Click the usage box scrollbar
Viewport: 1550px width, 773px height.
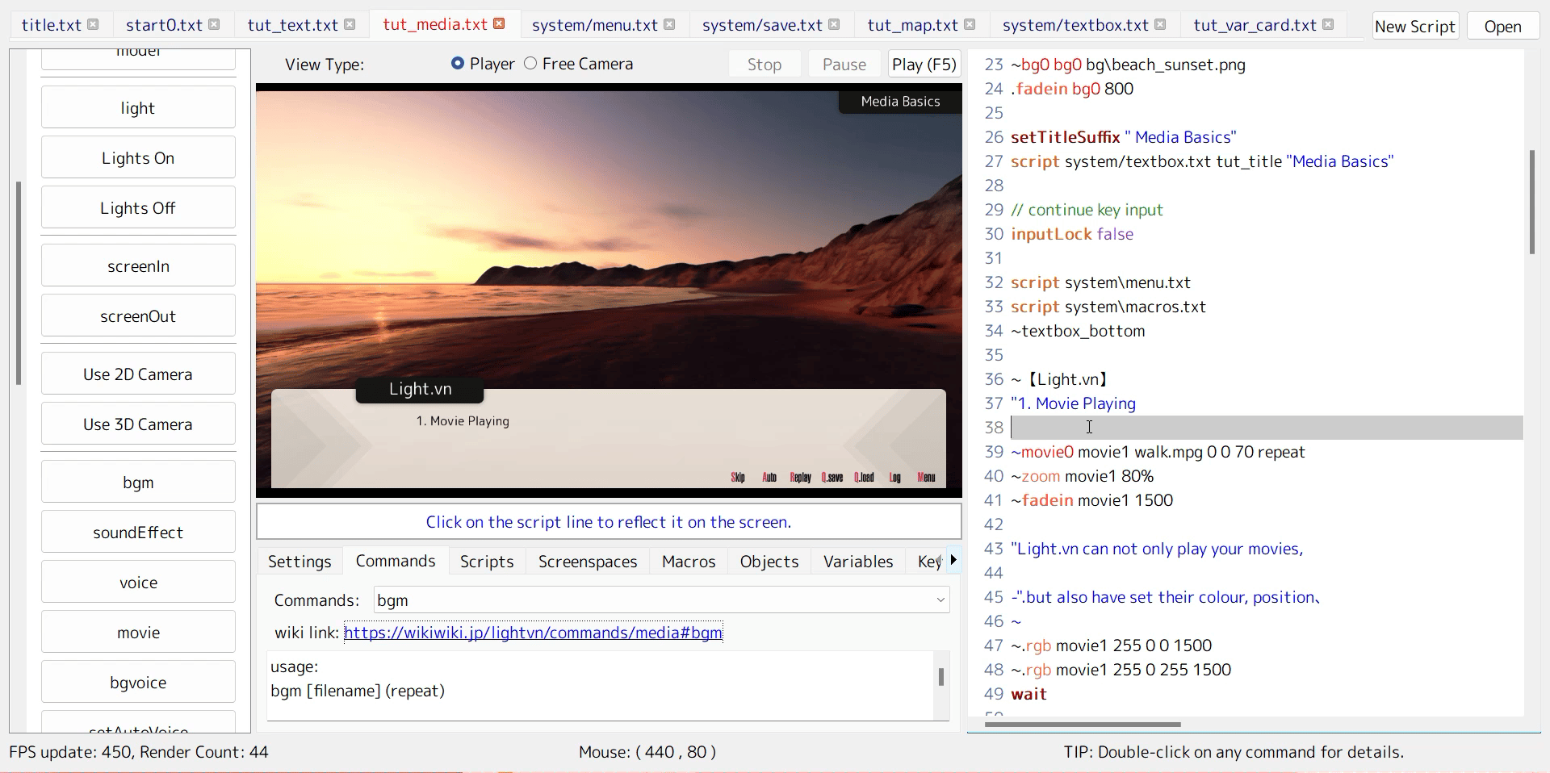pos(941,676)
